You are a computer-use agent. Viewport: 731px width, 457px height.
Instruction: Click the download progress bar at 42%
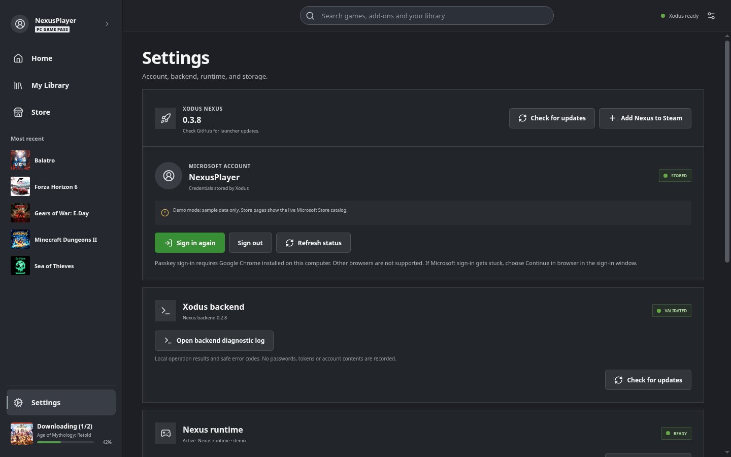(65, 442)
